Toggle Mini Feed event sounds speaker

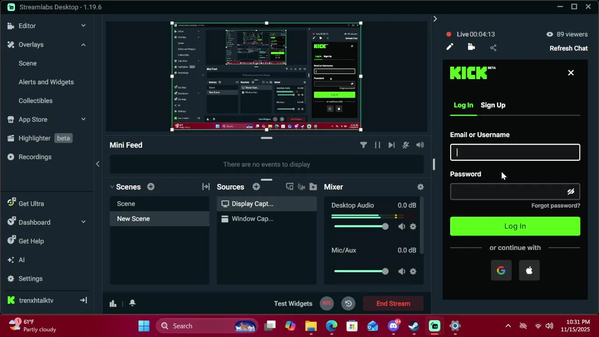point(420,145)
